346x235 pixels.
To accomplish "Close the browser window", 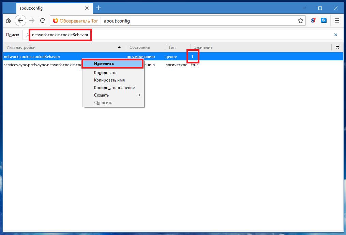I will (336, 8).
